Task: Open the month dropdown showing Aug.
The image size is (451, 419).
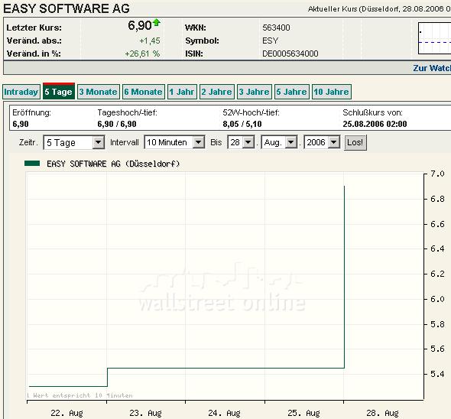Action: (x=279, y=142)
